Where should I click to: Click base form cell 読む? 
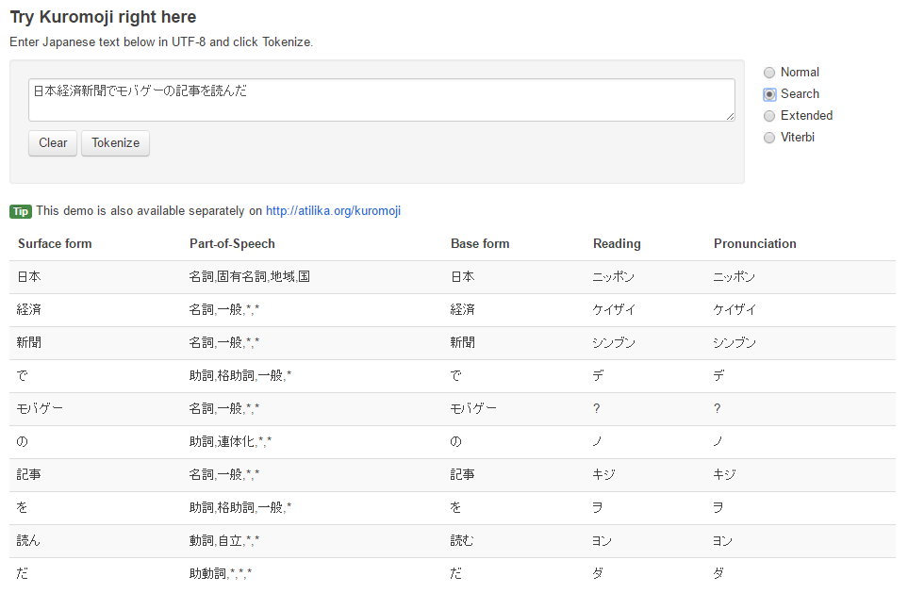point(462,541)
